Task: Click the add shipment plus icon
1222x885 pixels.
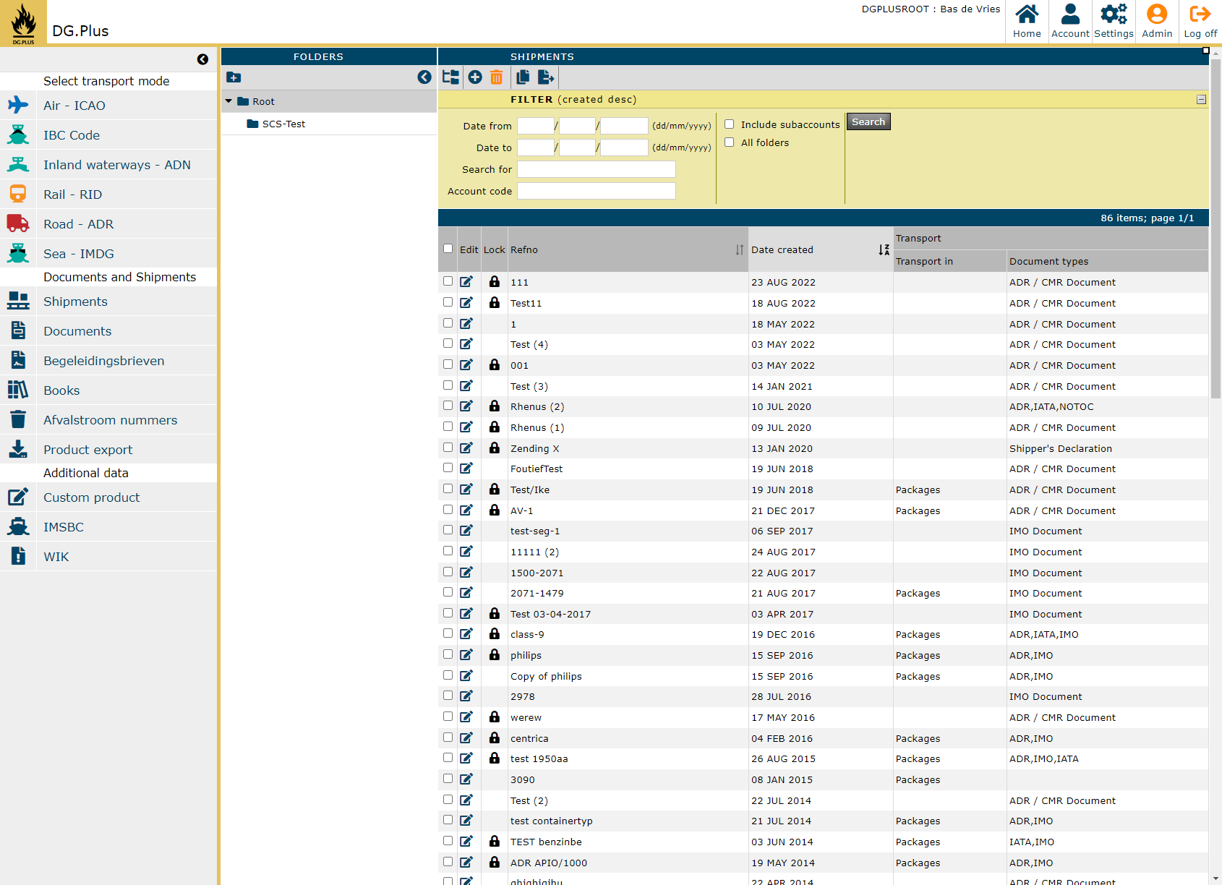Action: pos(475,77)
